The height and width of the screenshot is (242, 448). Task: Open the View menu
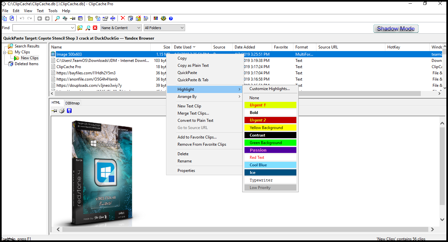tap(28, 11)
